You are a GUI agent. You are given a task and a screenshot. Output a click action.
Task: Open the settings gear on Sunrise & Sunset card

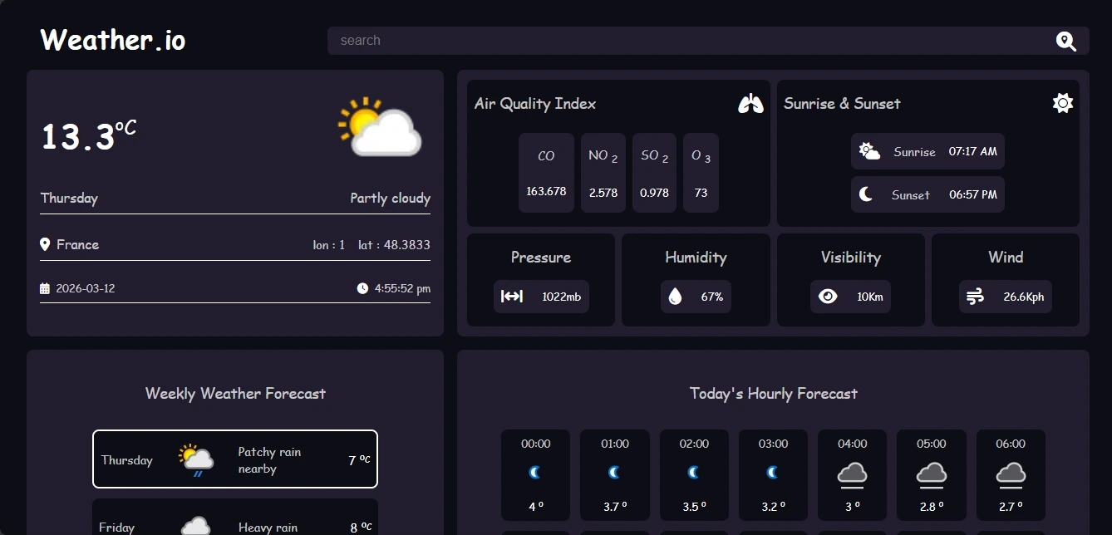(x=1061, y=102)
